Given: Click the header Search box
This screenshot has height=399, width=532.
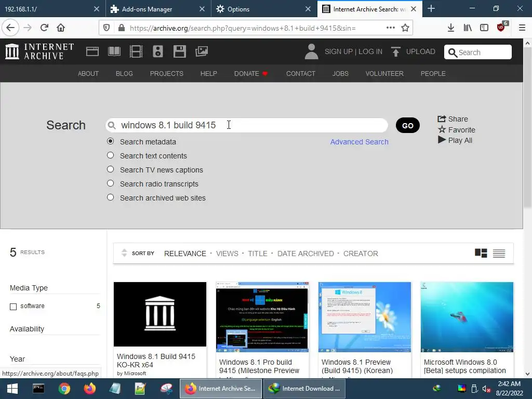Looking at the screenshot, I should point(478,52).
